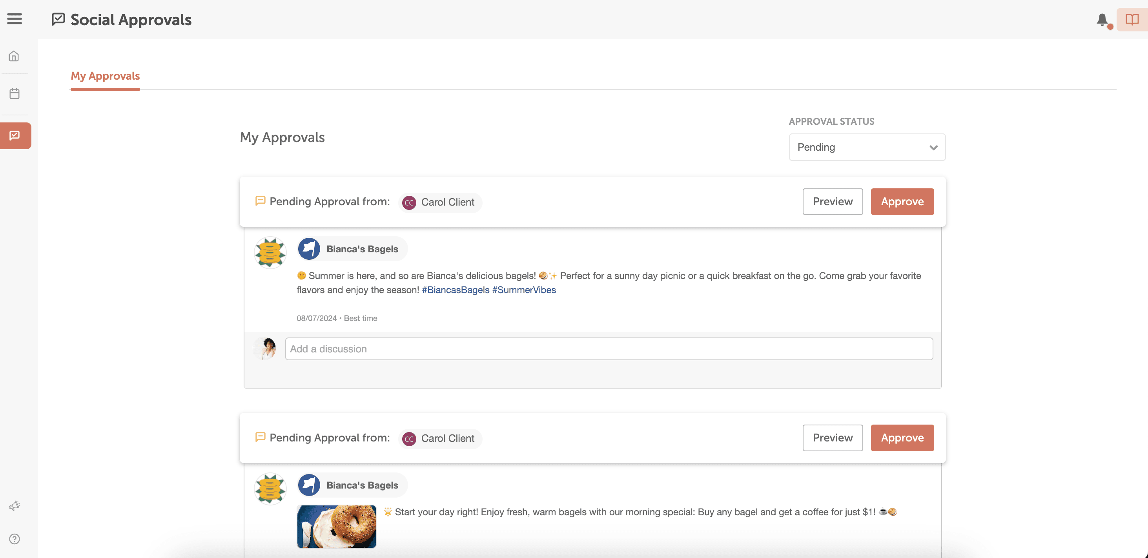Click the megaphone announcements icon

click(14, 505)
